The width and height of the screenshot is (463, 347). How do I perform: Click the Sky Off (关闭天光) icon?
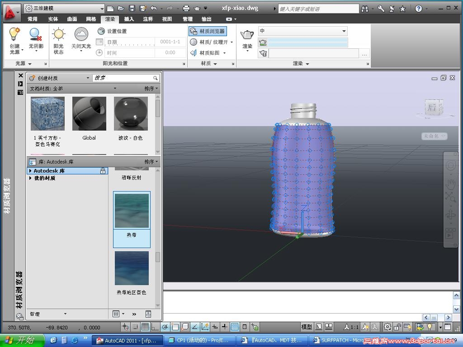tap(81, 34)
